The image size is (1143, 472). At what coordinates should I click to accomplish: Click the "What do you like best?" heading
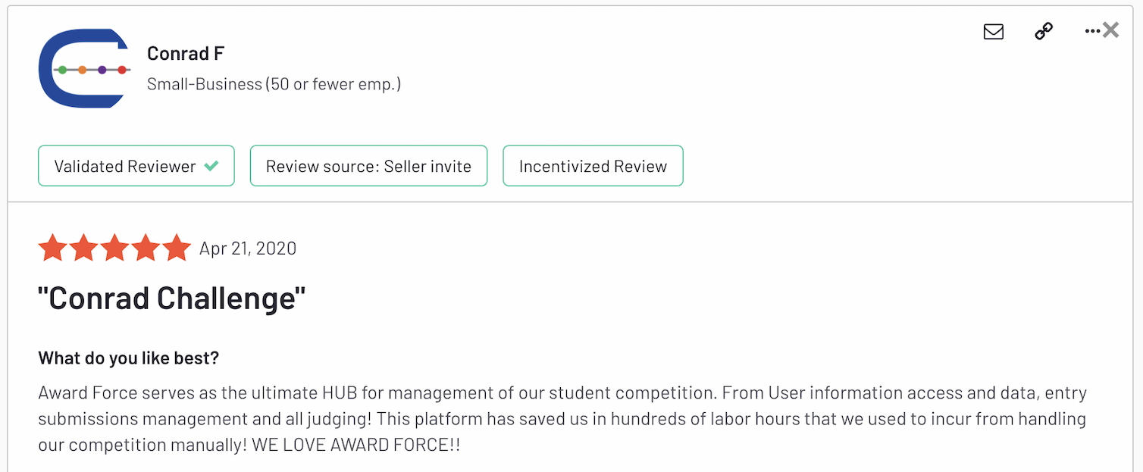[129, 358]
